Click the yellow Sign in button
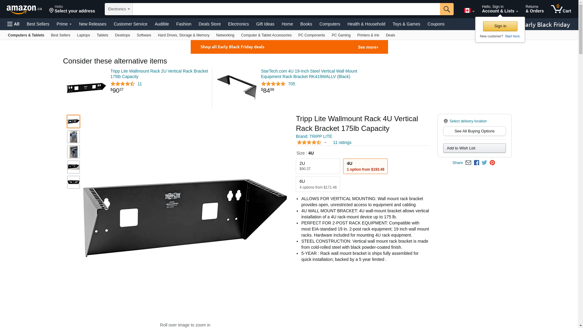 (x=500, y=26)
